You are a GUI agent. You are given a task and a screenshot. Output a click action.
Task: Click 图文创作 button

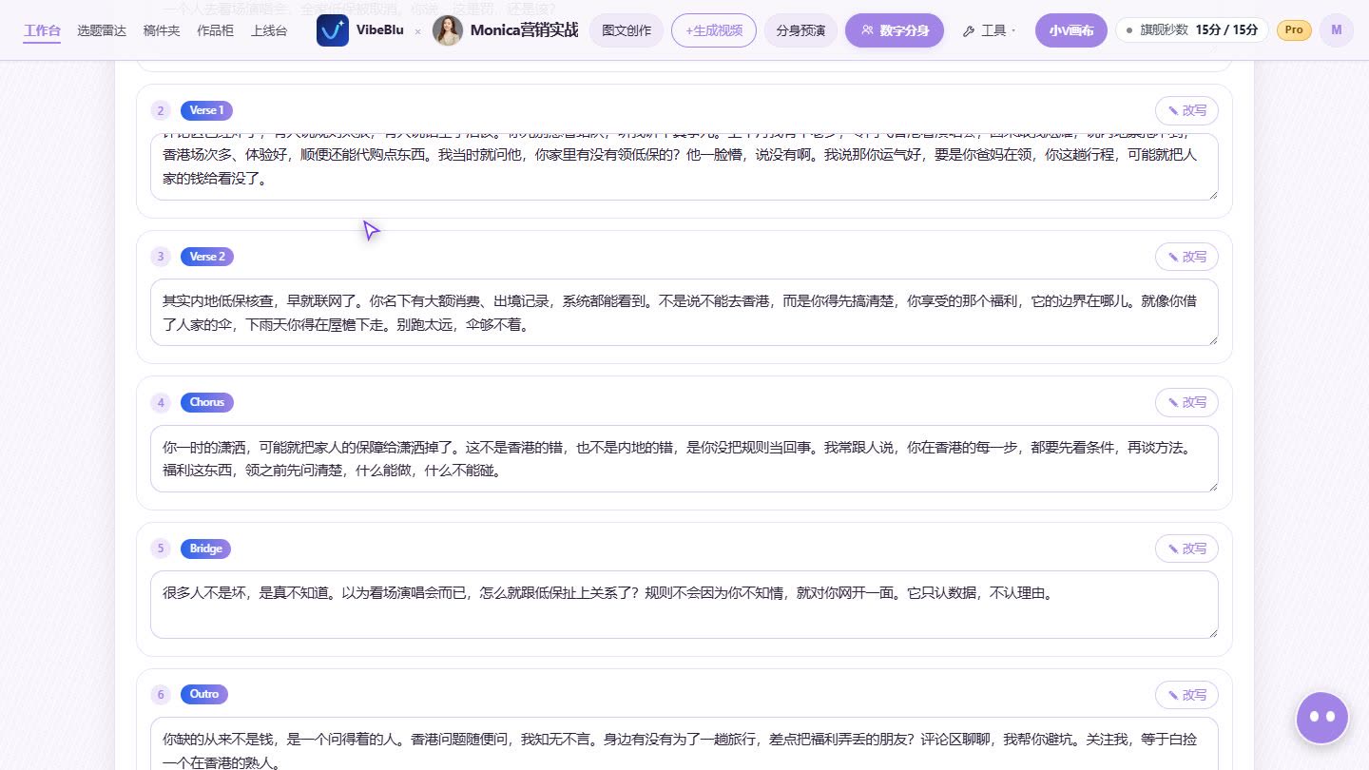tap(627, 30)
